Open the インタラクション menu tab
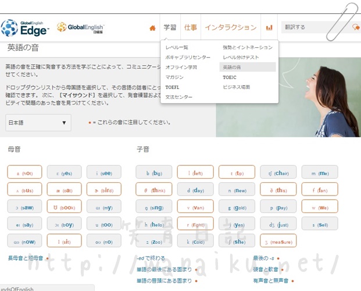The image size is (361, 291). pos(231,27)
